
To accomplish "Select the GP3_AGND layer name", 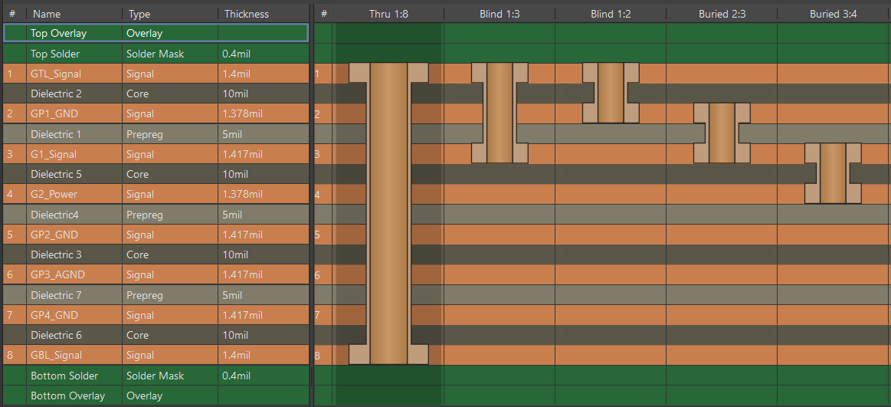I will click(57, 275).
